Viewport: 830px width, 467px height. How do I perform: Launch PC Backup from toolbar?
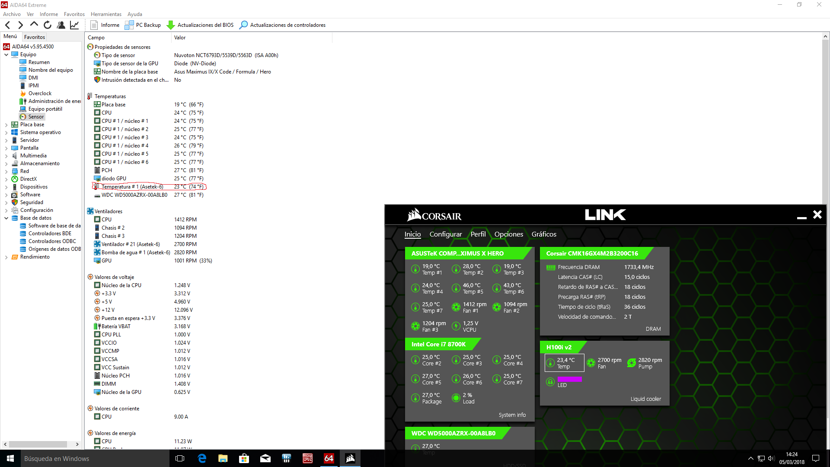143,25
